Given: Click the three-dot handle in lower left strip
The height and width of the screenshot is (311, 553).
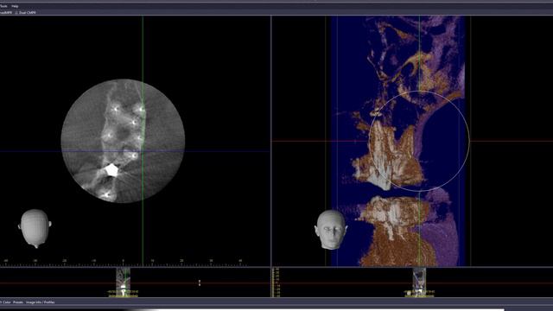Looking at the screenshot, I should [200, 282].
